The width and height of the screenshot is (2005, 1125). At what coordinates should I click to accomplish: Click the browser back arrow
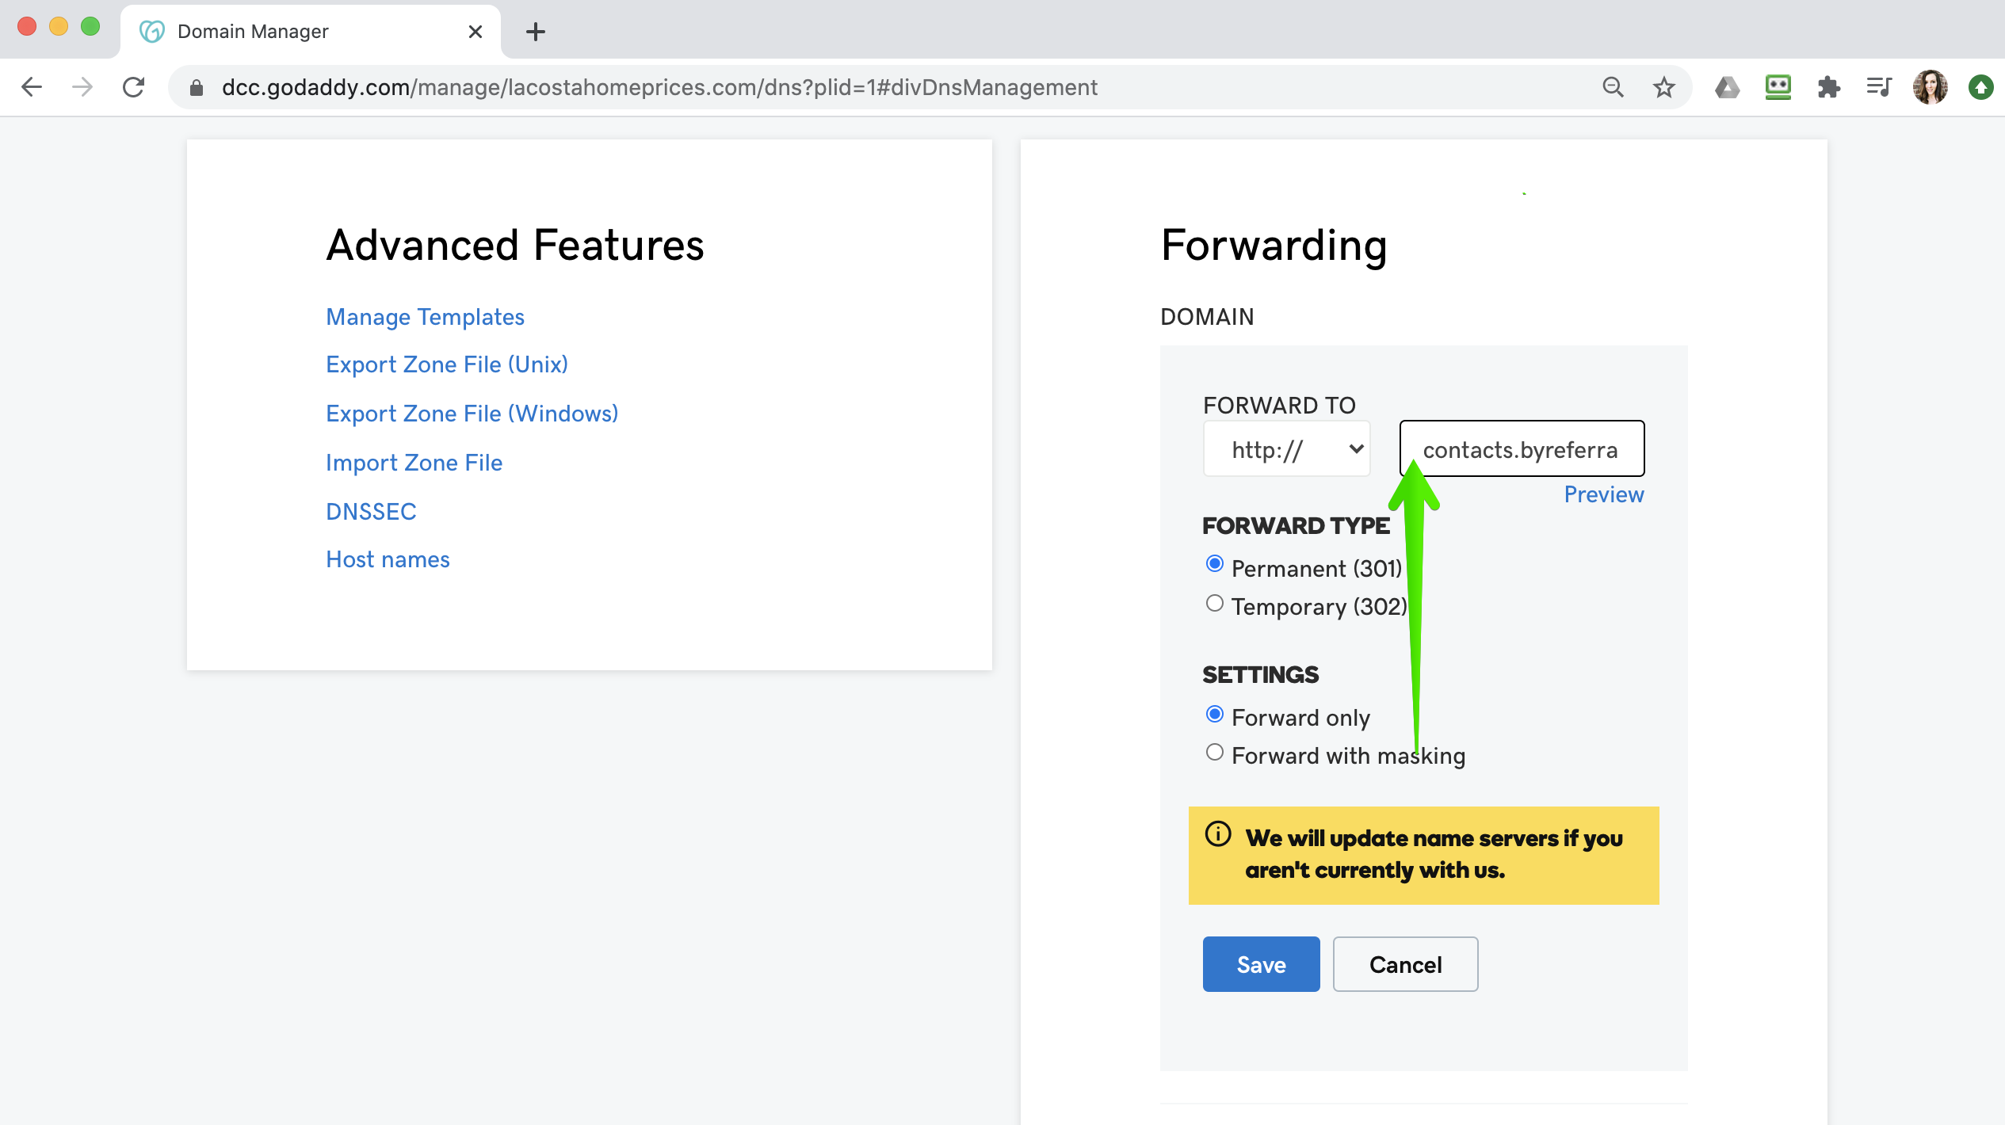(x=32, y=87)
